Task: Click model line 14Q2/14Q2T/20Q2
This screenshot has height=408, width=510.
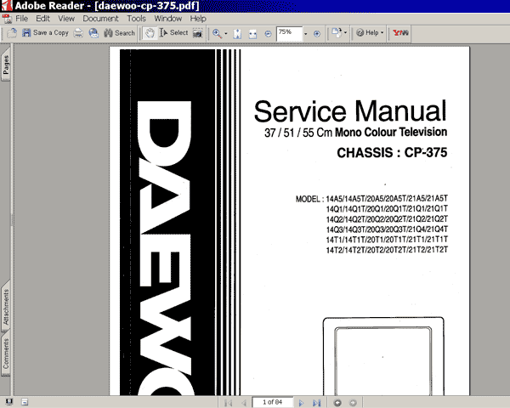Action: pos(387,219)
